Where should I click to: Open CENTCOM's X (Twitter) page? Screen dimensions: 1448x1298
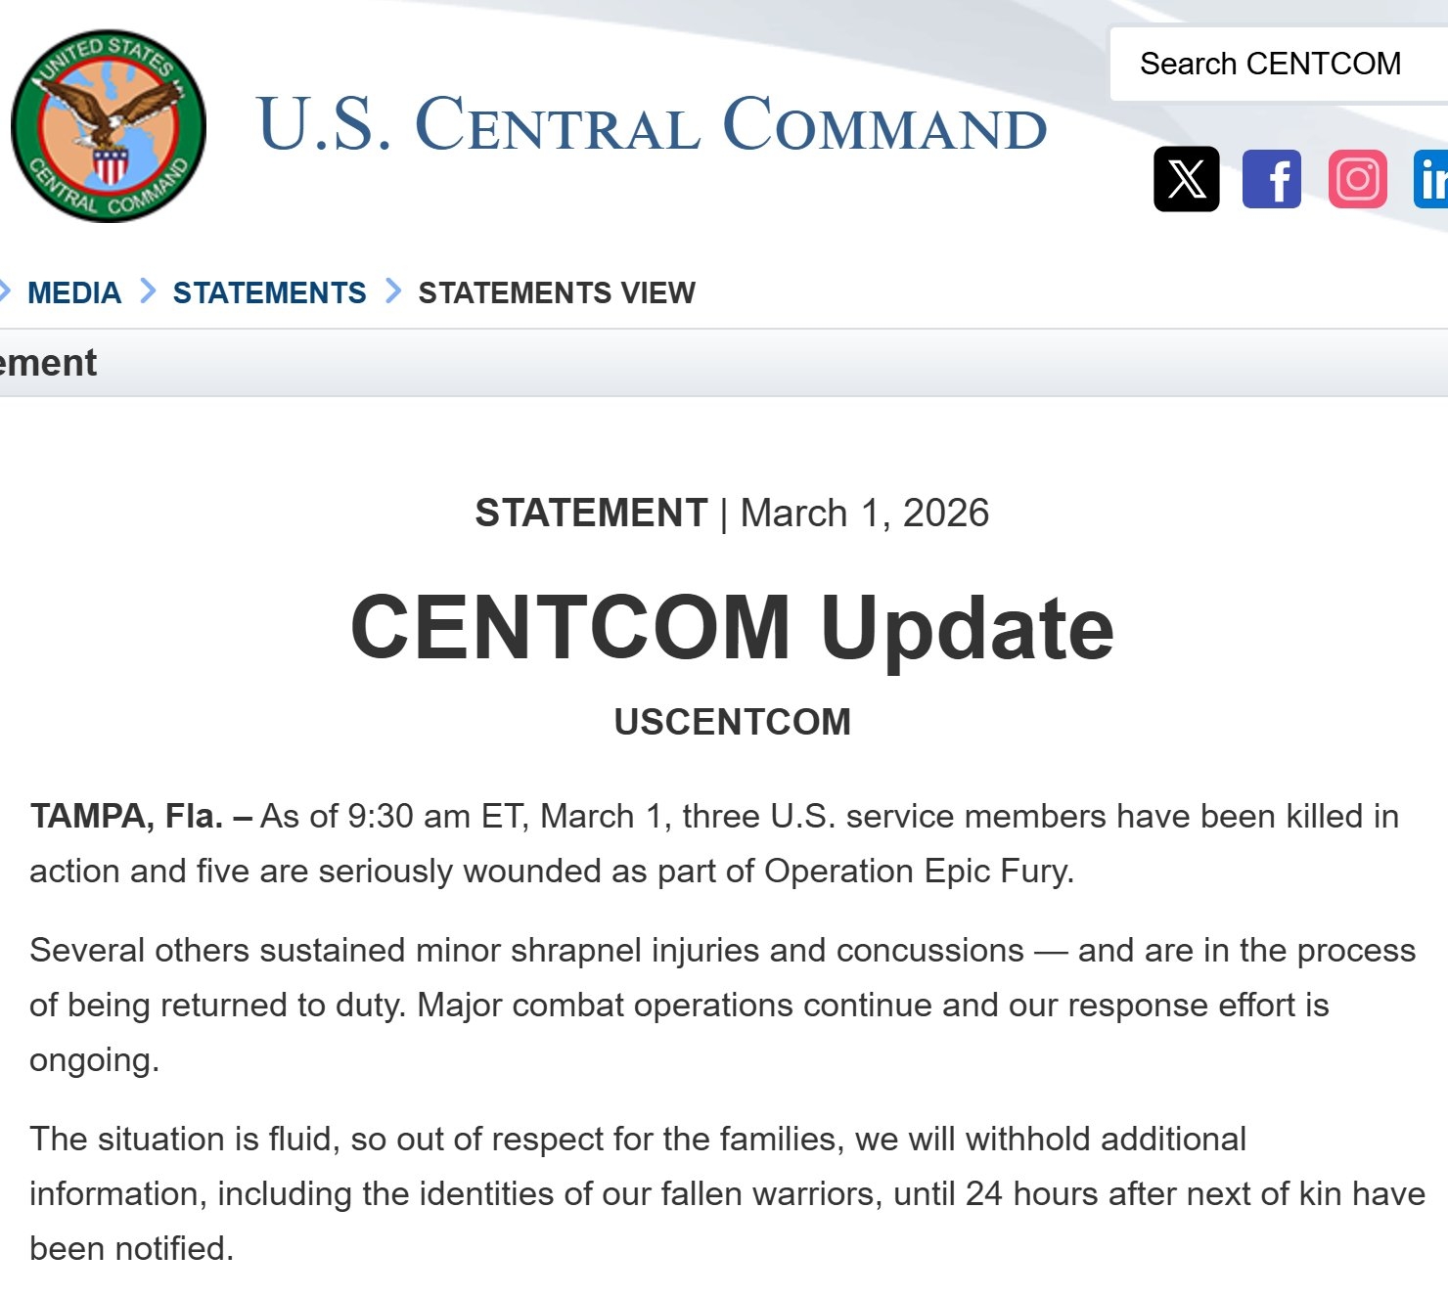pyautogui.click(x=1187, y=179)
